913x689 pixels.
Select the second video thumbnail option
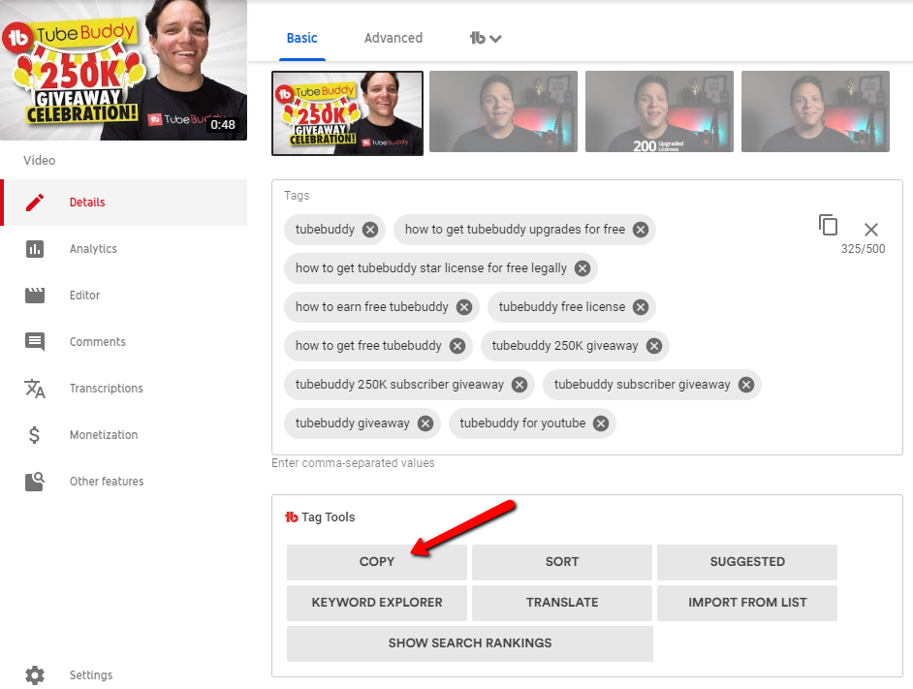click(x=503, y=111)
